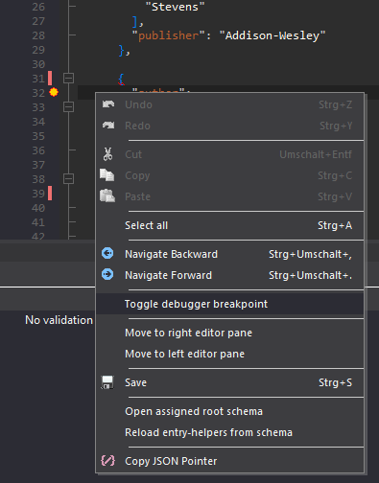The width and height of the screenshot is (379, 483).
Task: Click the Copy JSON Pointer braces icon
Action: pos(107,461)
